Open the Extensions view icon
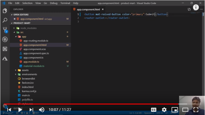Screen dimensions: 205x115 click(5, 49)
